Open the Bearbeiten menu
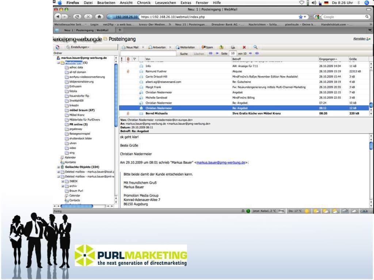The width and height of the screenshot is (374, 280). tap(106, 3)
